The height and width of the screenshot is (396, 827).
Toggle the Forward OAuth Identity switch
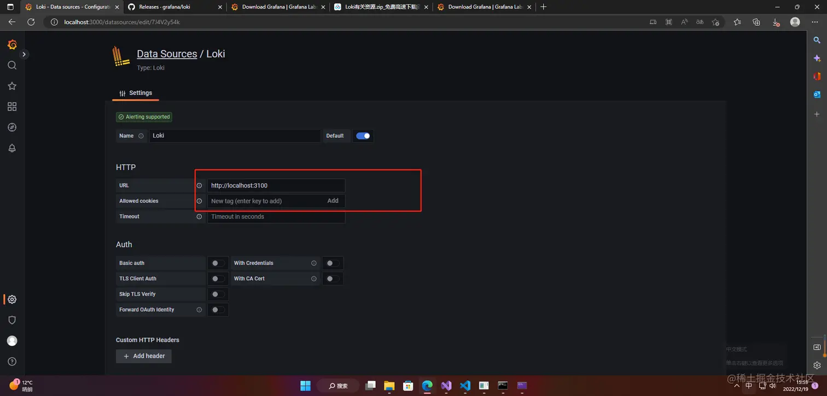pos(218,310)
